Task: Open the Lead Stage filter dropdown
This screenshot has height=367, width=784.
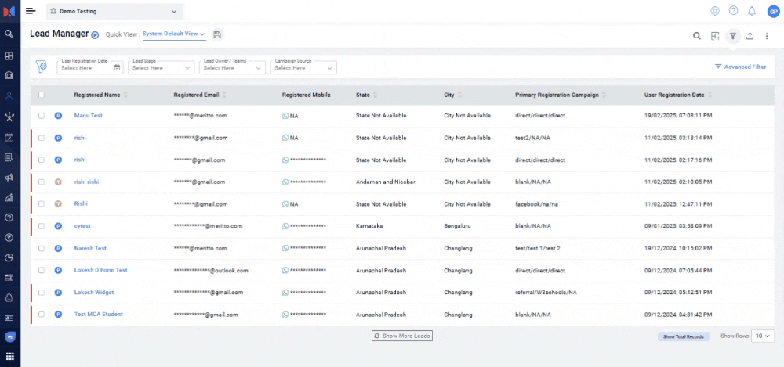Action: point(161,67)
